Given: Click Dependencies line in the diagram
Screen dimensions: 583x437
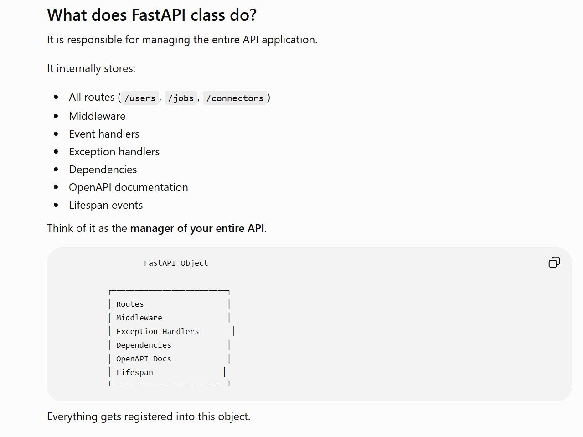Looking at the screenshot, I should click(x=144, y=345).
